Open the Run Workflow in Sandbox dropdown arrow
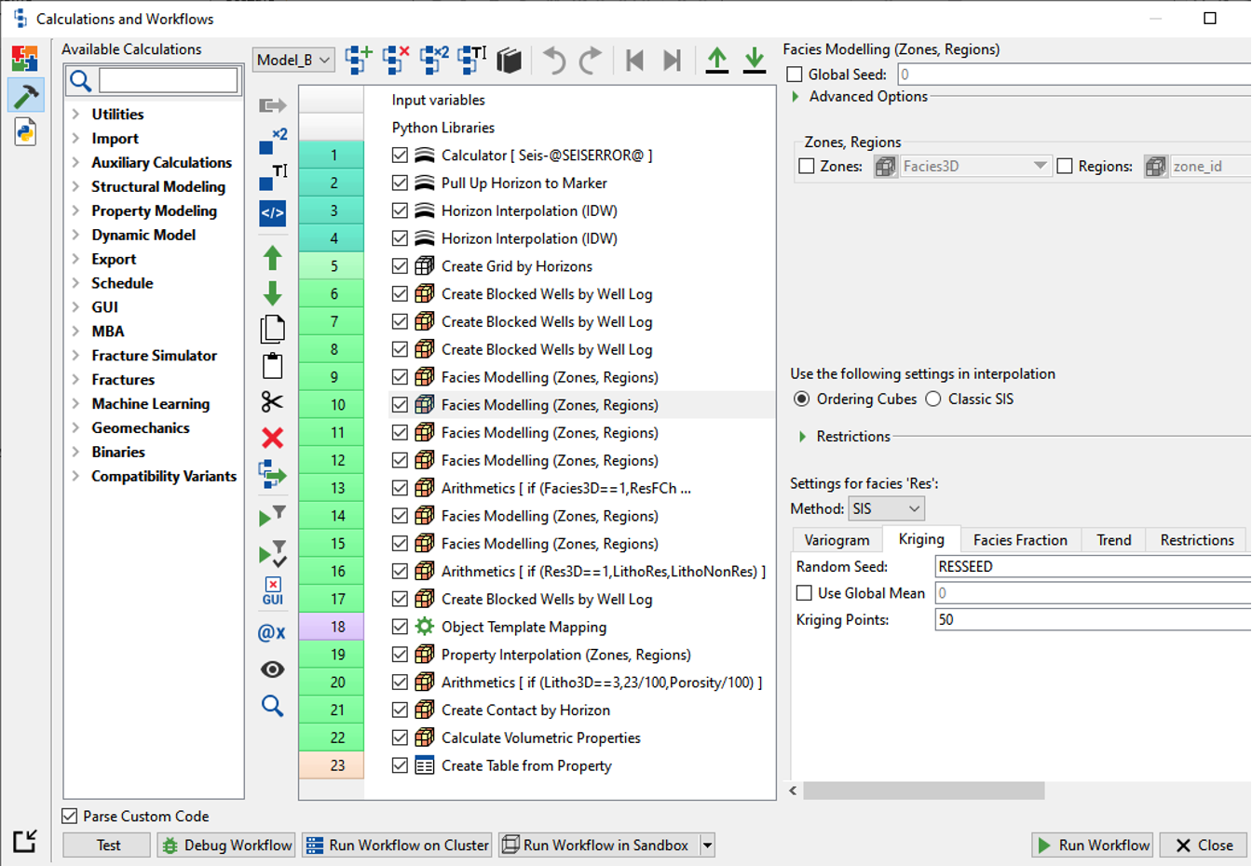Screen dimensions: 1252x866 point(708,846)
